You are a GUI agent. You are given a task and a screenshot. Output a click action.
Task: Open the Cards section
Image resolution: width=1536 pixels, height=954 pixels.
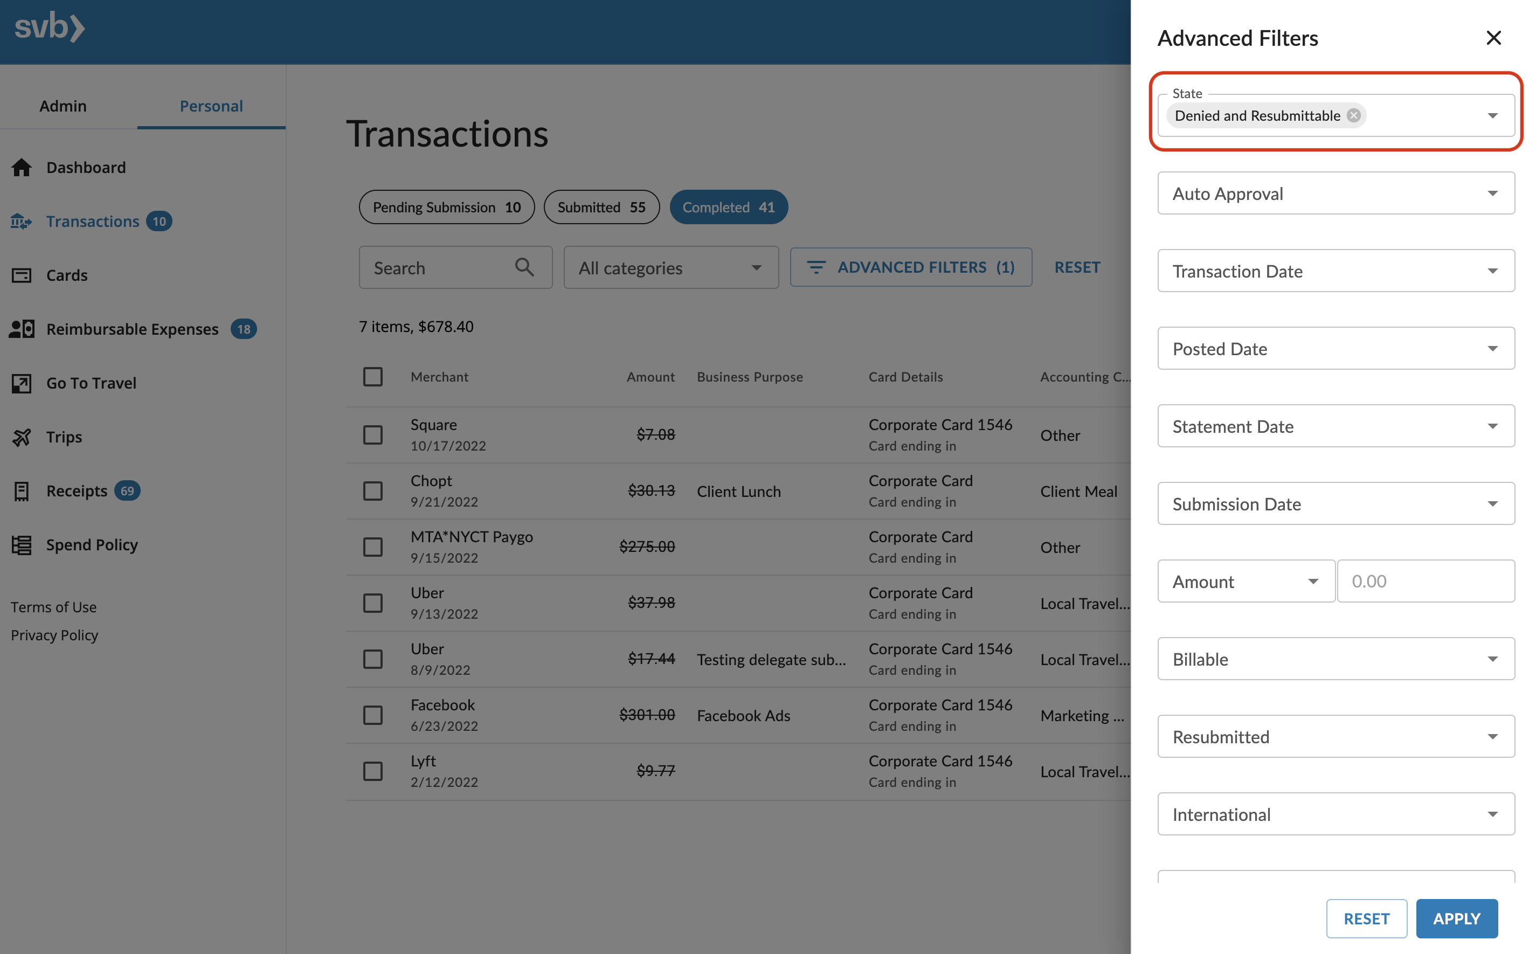pos(67,274)
